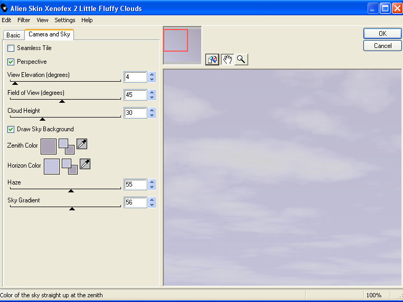Click foreground/background squares icon beside Zenith Color
The width and height of the screenshot is (403, 302).
coord(66,146)
